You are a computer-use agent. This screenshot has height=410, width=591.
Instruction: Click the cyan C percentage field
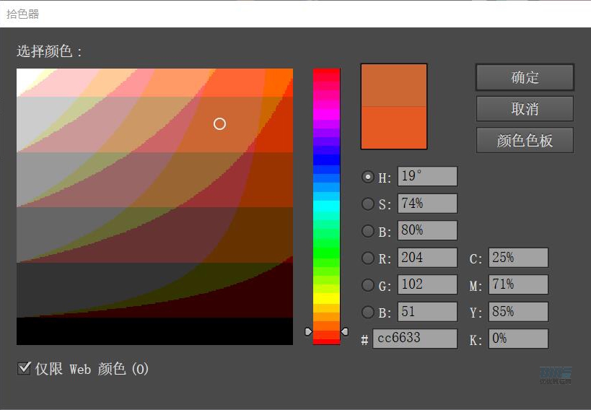tap(517, 258)
